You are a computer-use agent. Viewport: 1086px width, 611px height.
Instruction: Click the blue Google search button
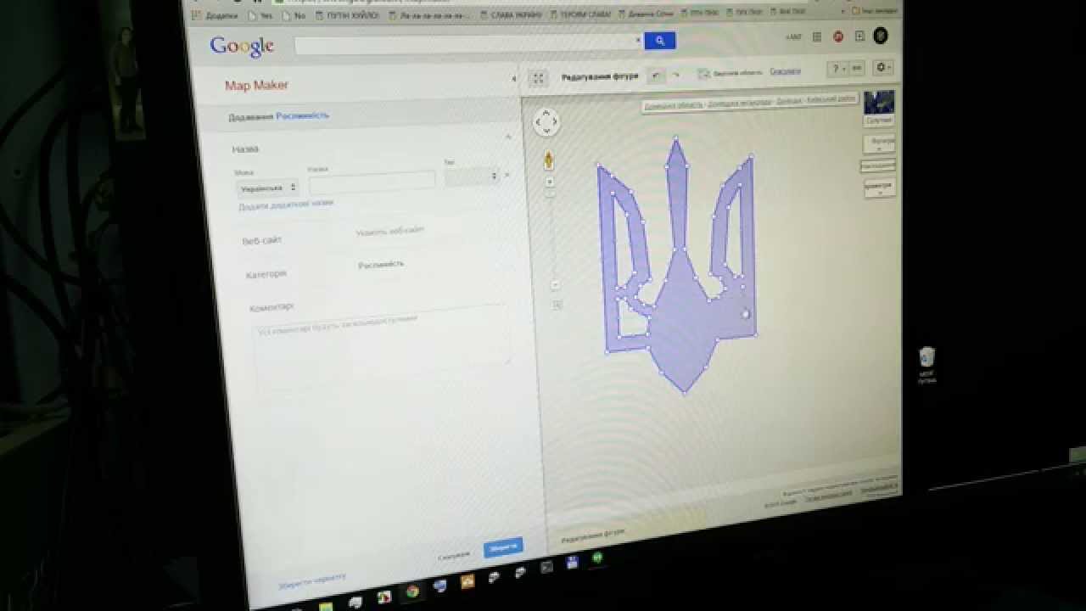[x=659, y=41]
